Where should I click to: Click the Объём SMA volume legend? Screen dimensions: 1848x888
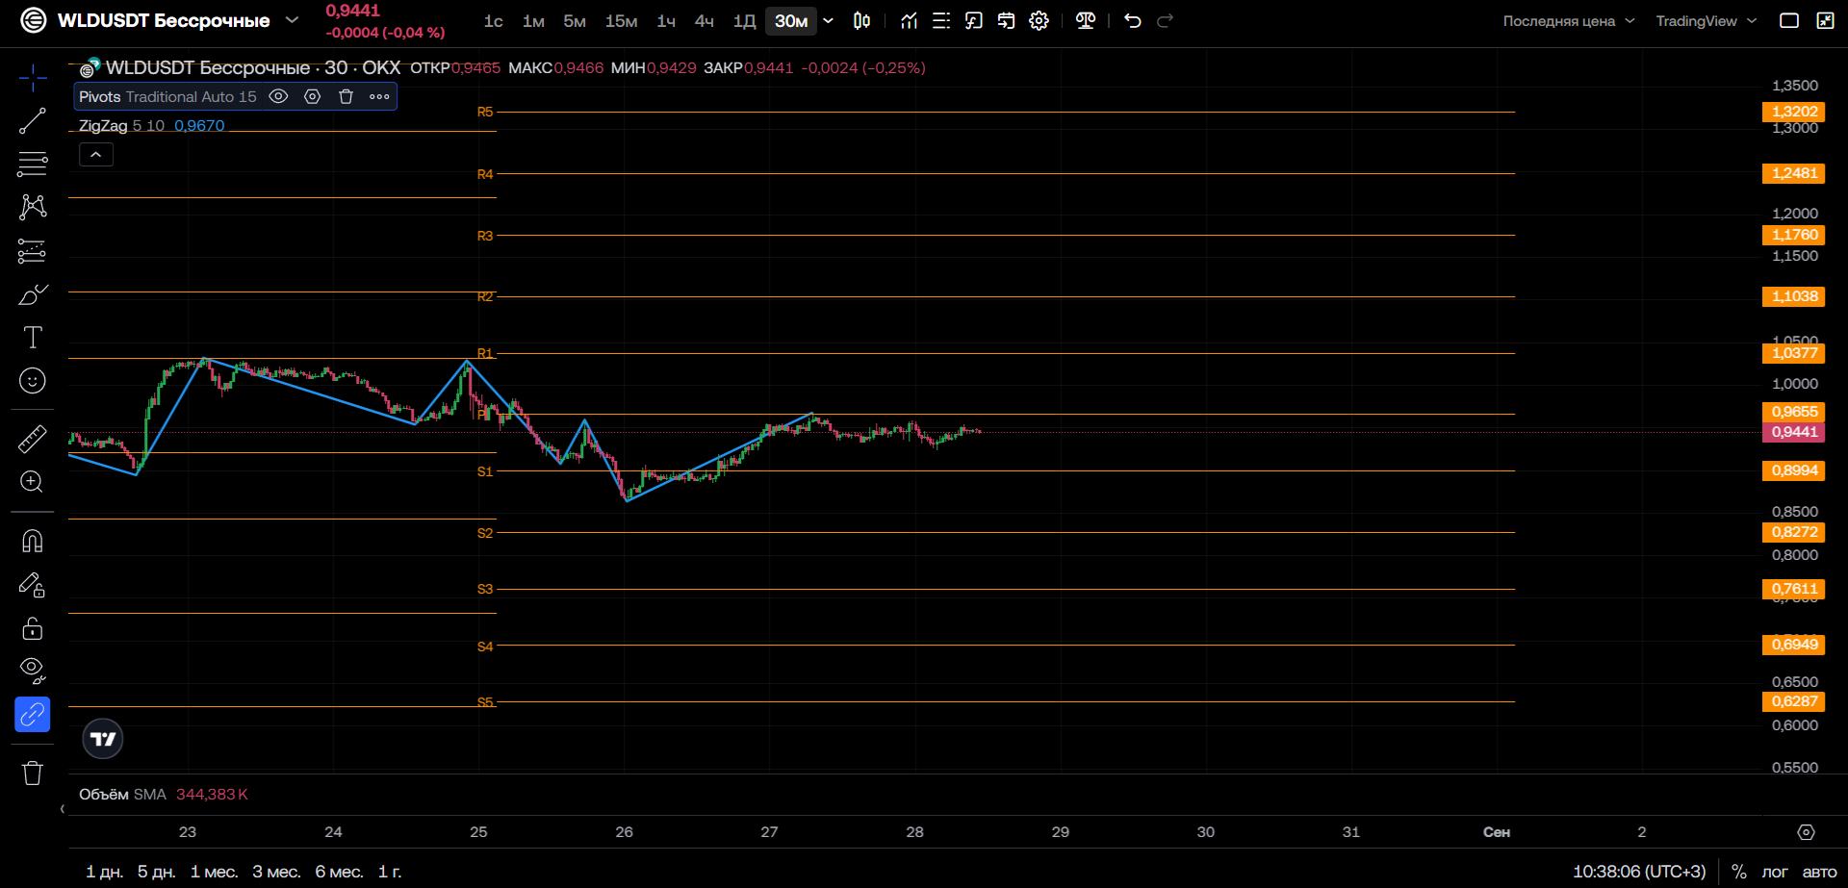point(164,795)
